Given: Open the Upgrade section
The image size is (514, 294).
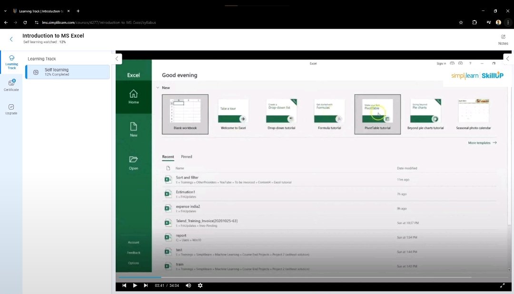Looking at the screenshot, I should click(x=11, y=109).
